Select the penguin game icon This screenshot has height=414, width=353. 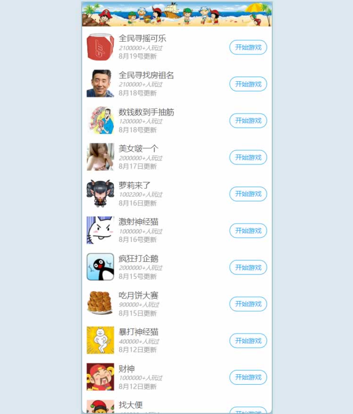pyautogui.click(x=100, y=267)
